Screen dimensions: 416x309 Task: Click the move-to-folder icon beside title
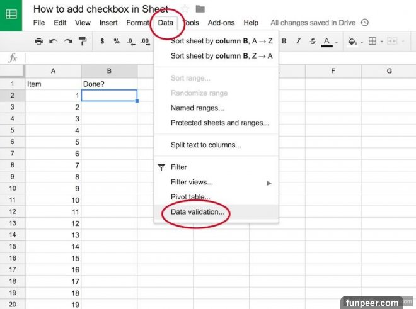coord(200,9)
